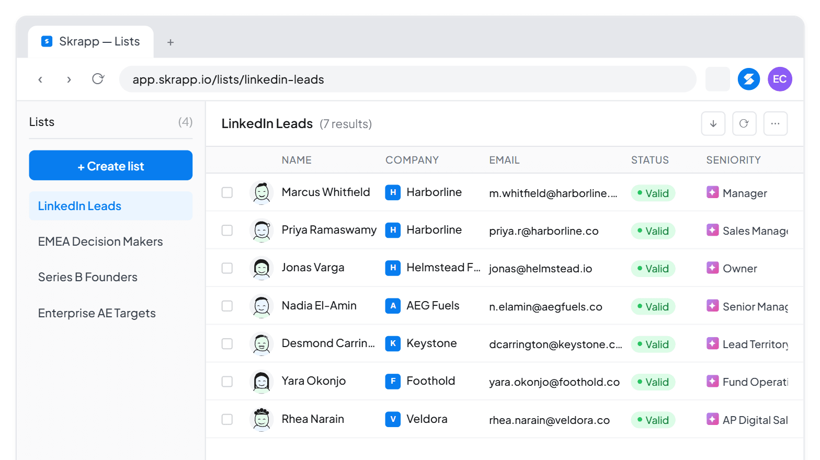Focus the address bar showing app.skrapp.io URL

click(x=408, y=79)
